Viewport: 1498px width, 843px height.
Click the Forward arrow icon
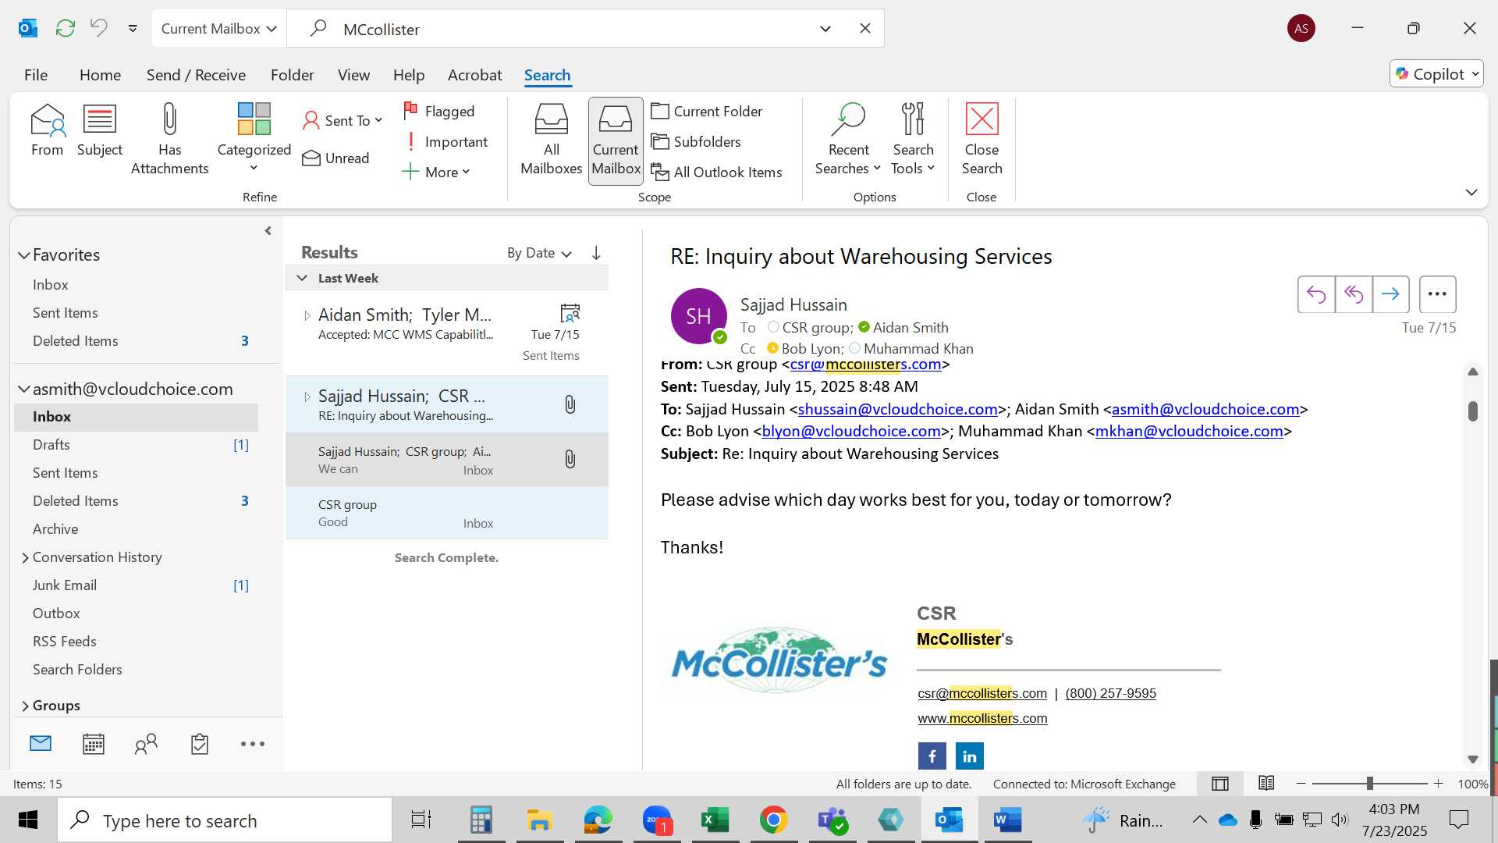(x=1390, y=294)
